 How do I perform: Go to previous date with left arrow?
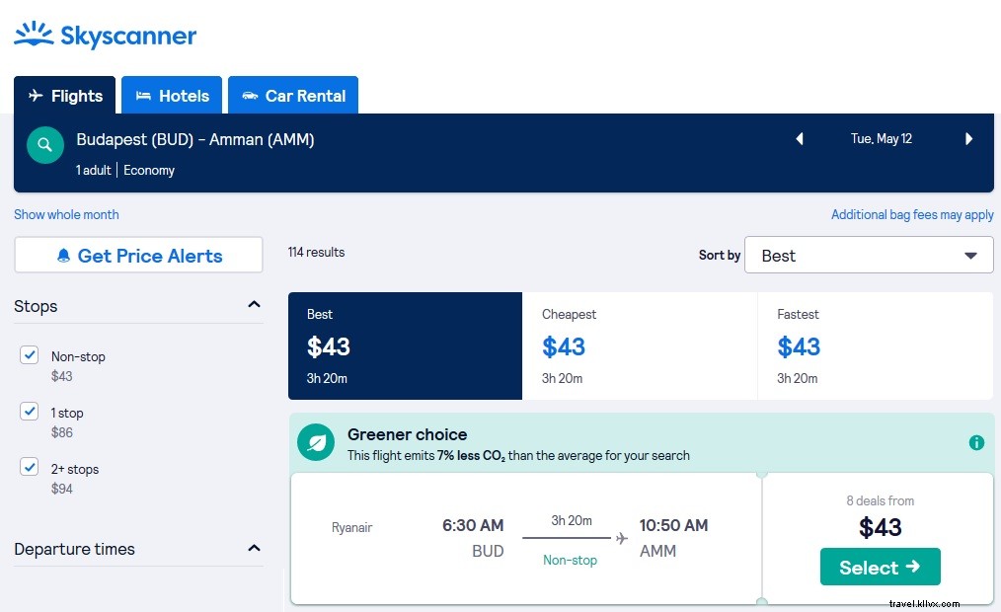coord(800,138)
